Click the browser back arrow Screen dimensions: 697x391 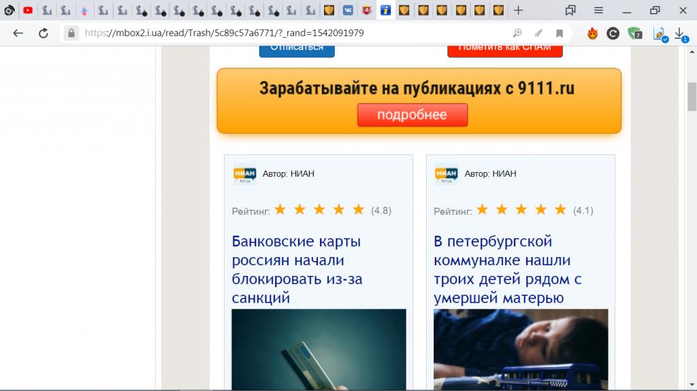[x=18, y=33]
